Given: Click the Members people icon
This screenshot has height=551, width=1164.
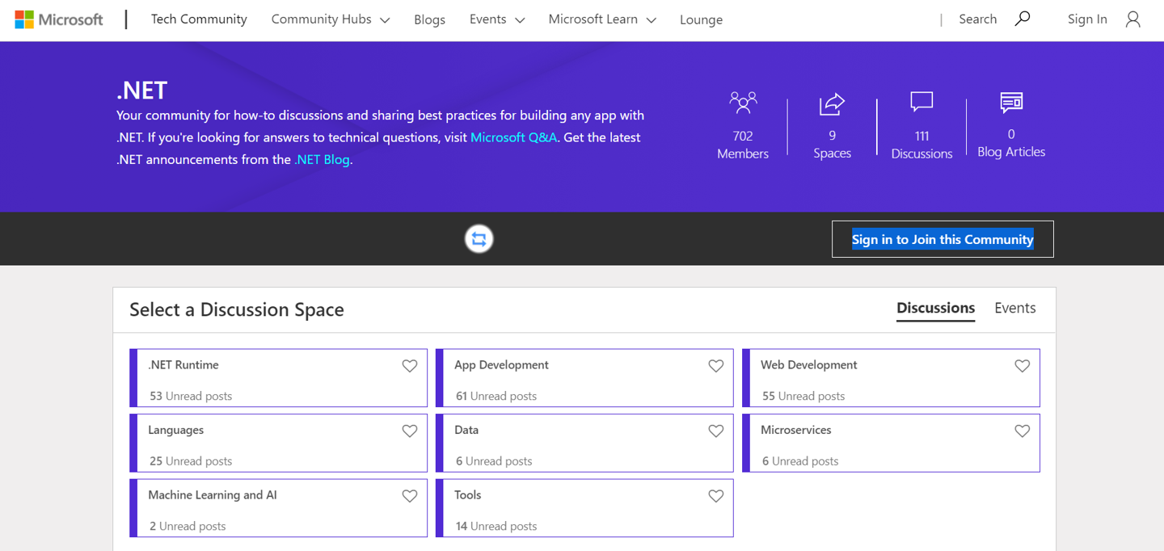Looking at the screenshot, I should 743,103.
